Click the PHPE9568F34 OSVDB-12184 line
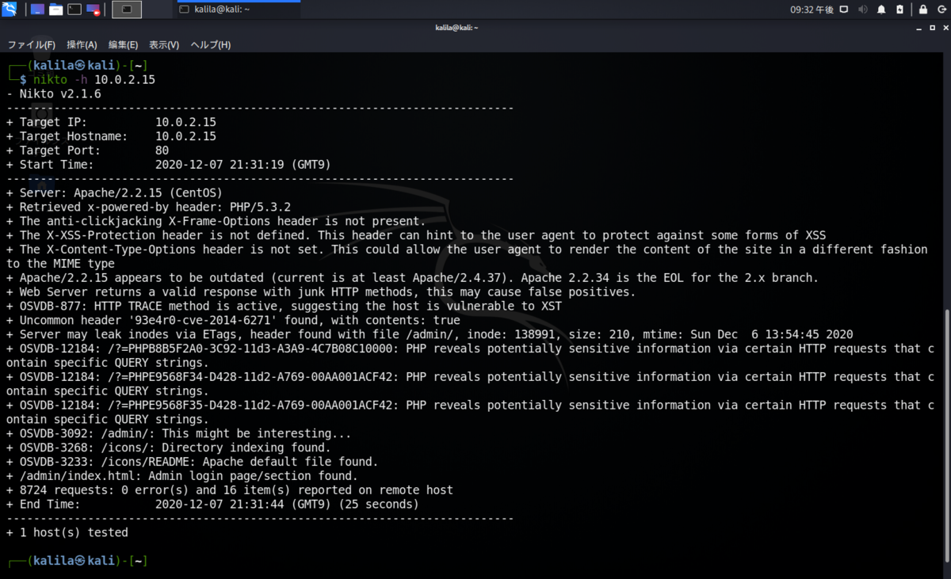951x579 pixels. pyautogui.click(x=470, y=384)
